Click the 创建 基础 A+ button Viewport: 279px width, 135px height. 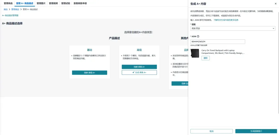tap(89, 73)
